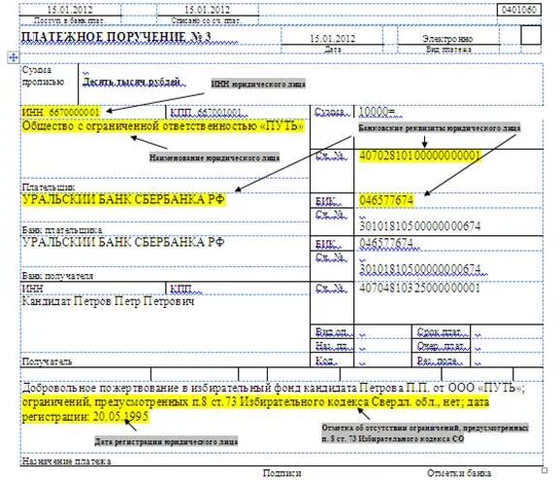Click the "Банк получателя" label
Image resolution: width=560 pixels, height=480 pixels.
tap(58, 276)
